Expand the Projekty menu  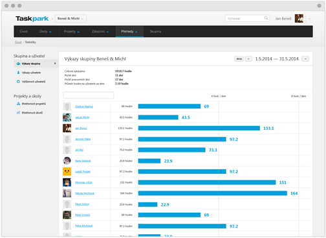tap(72, 32)
